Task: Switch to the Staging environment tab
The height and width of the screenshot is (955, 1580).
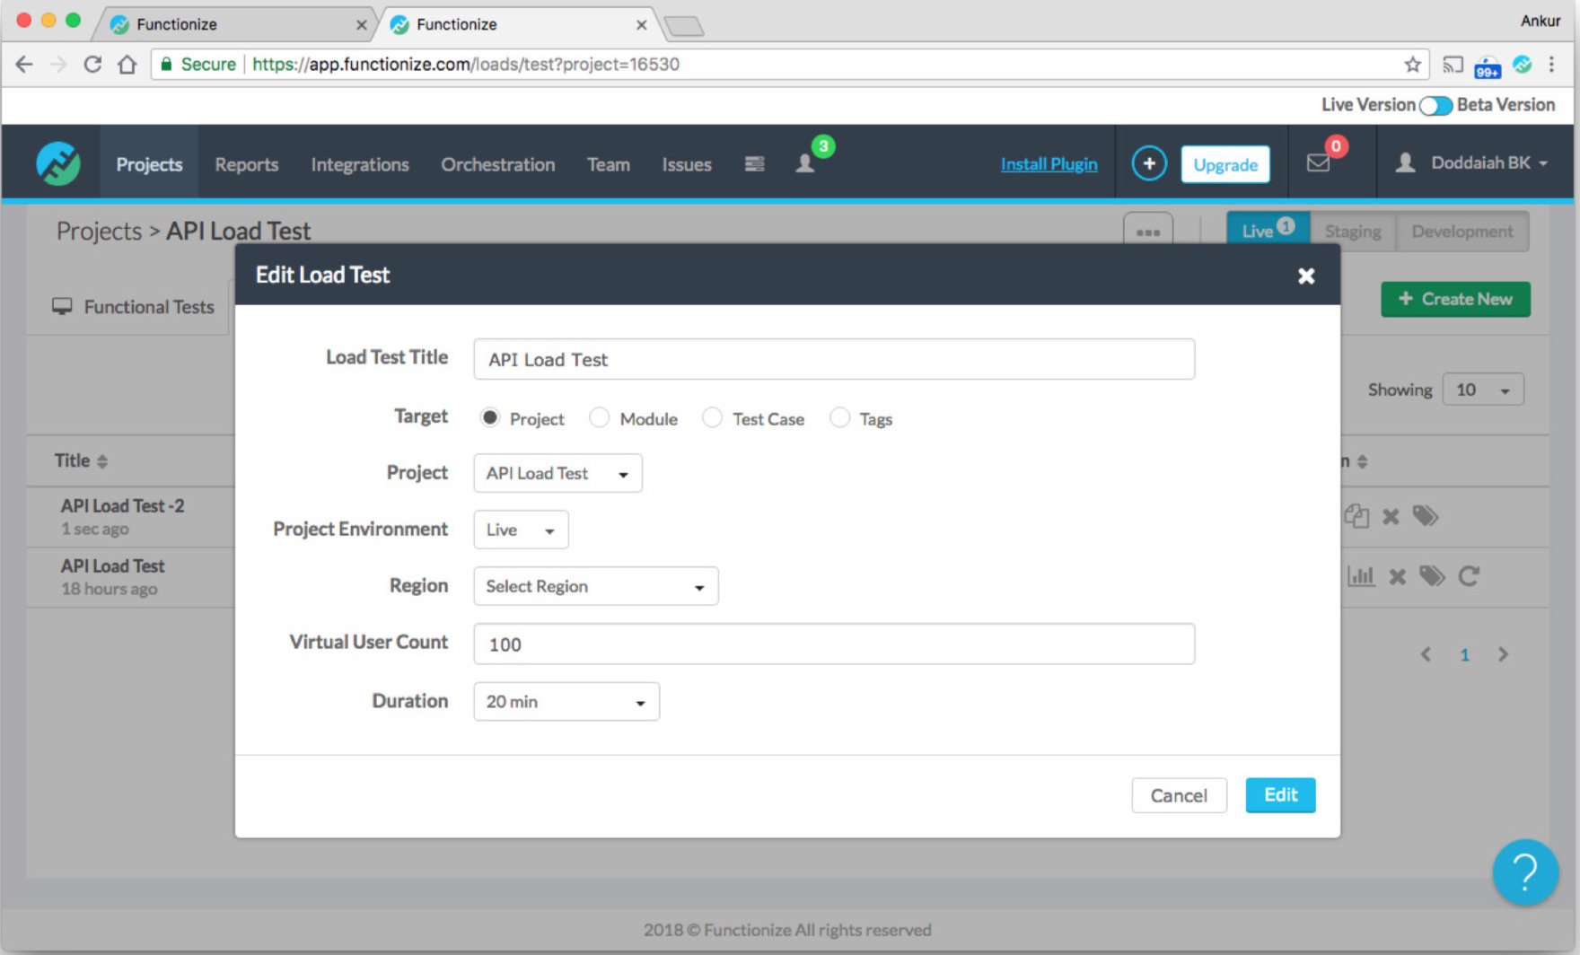Action: [1352, 232]
